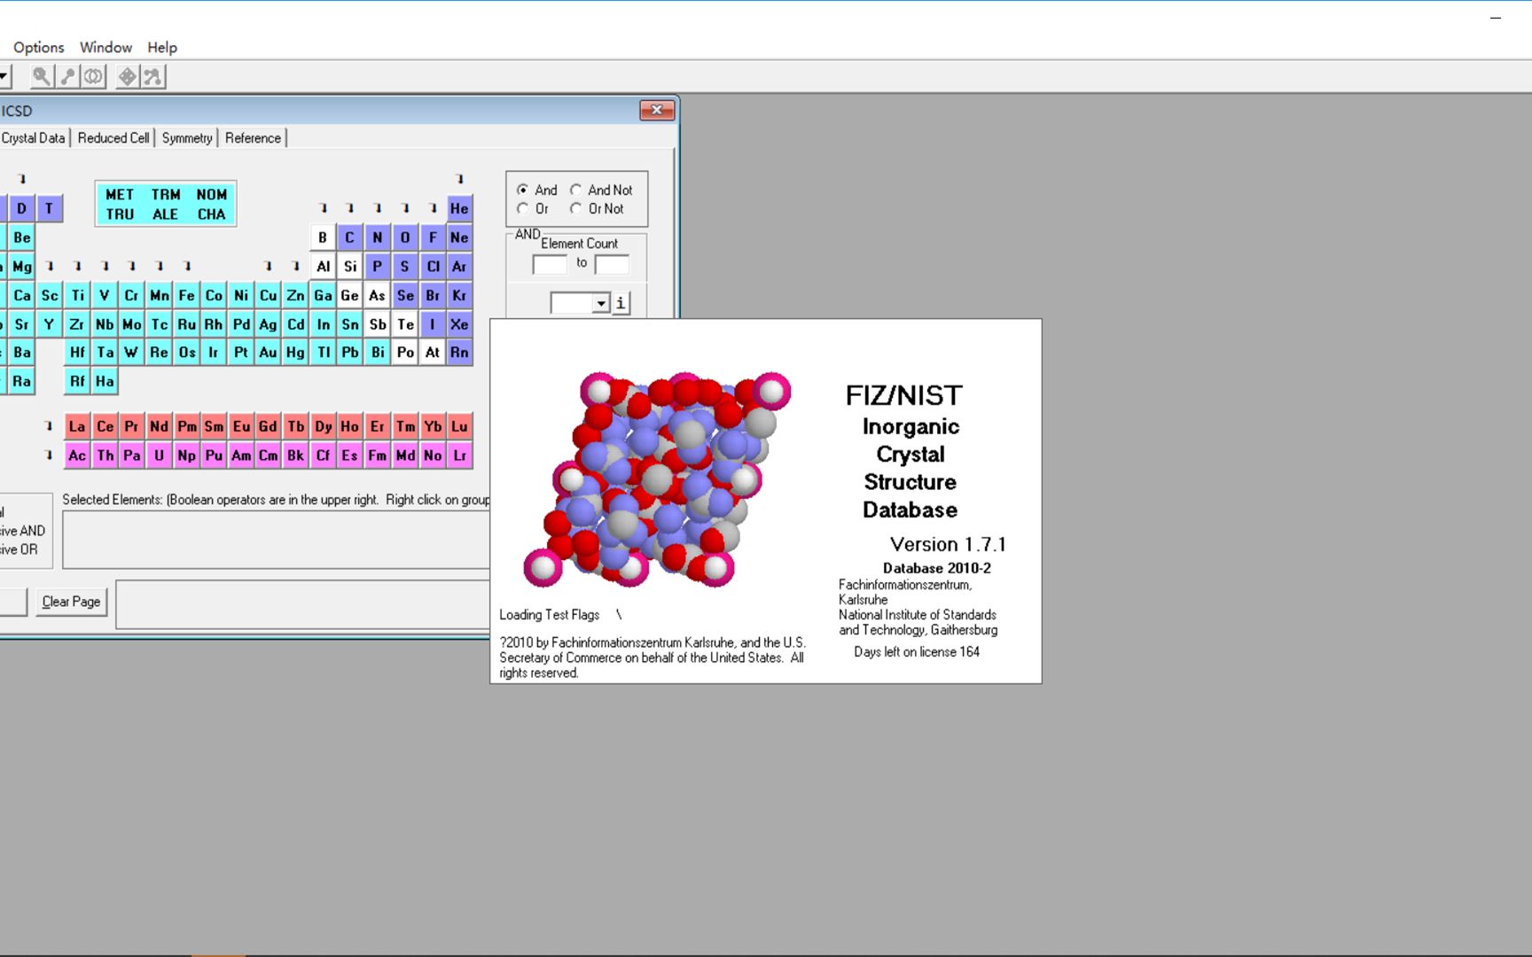Click 'Loading Test Flags' status text
Image resolution: width=1532 pixels, height=957 pixels.
pos(549,615)
